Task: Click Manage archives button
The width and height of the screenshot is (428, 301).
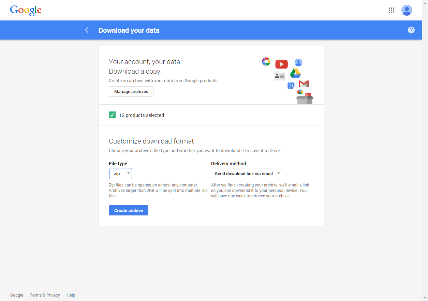Action: click(x=131, y=91)
